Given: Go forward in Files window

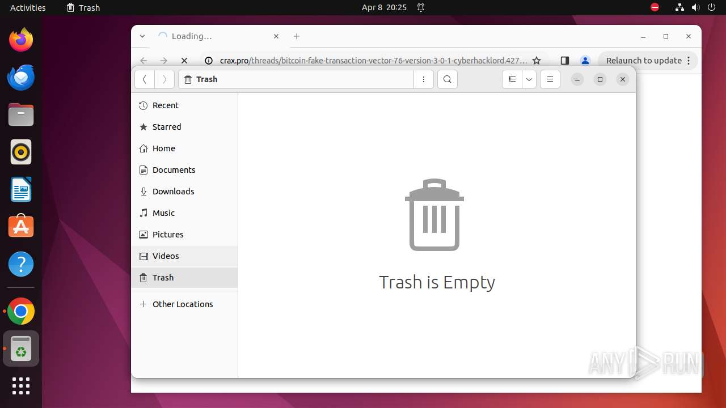Looking at the screenshot, I should pos(164,79).
